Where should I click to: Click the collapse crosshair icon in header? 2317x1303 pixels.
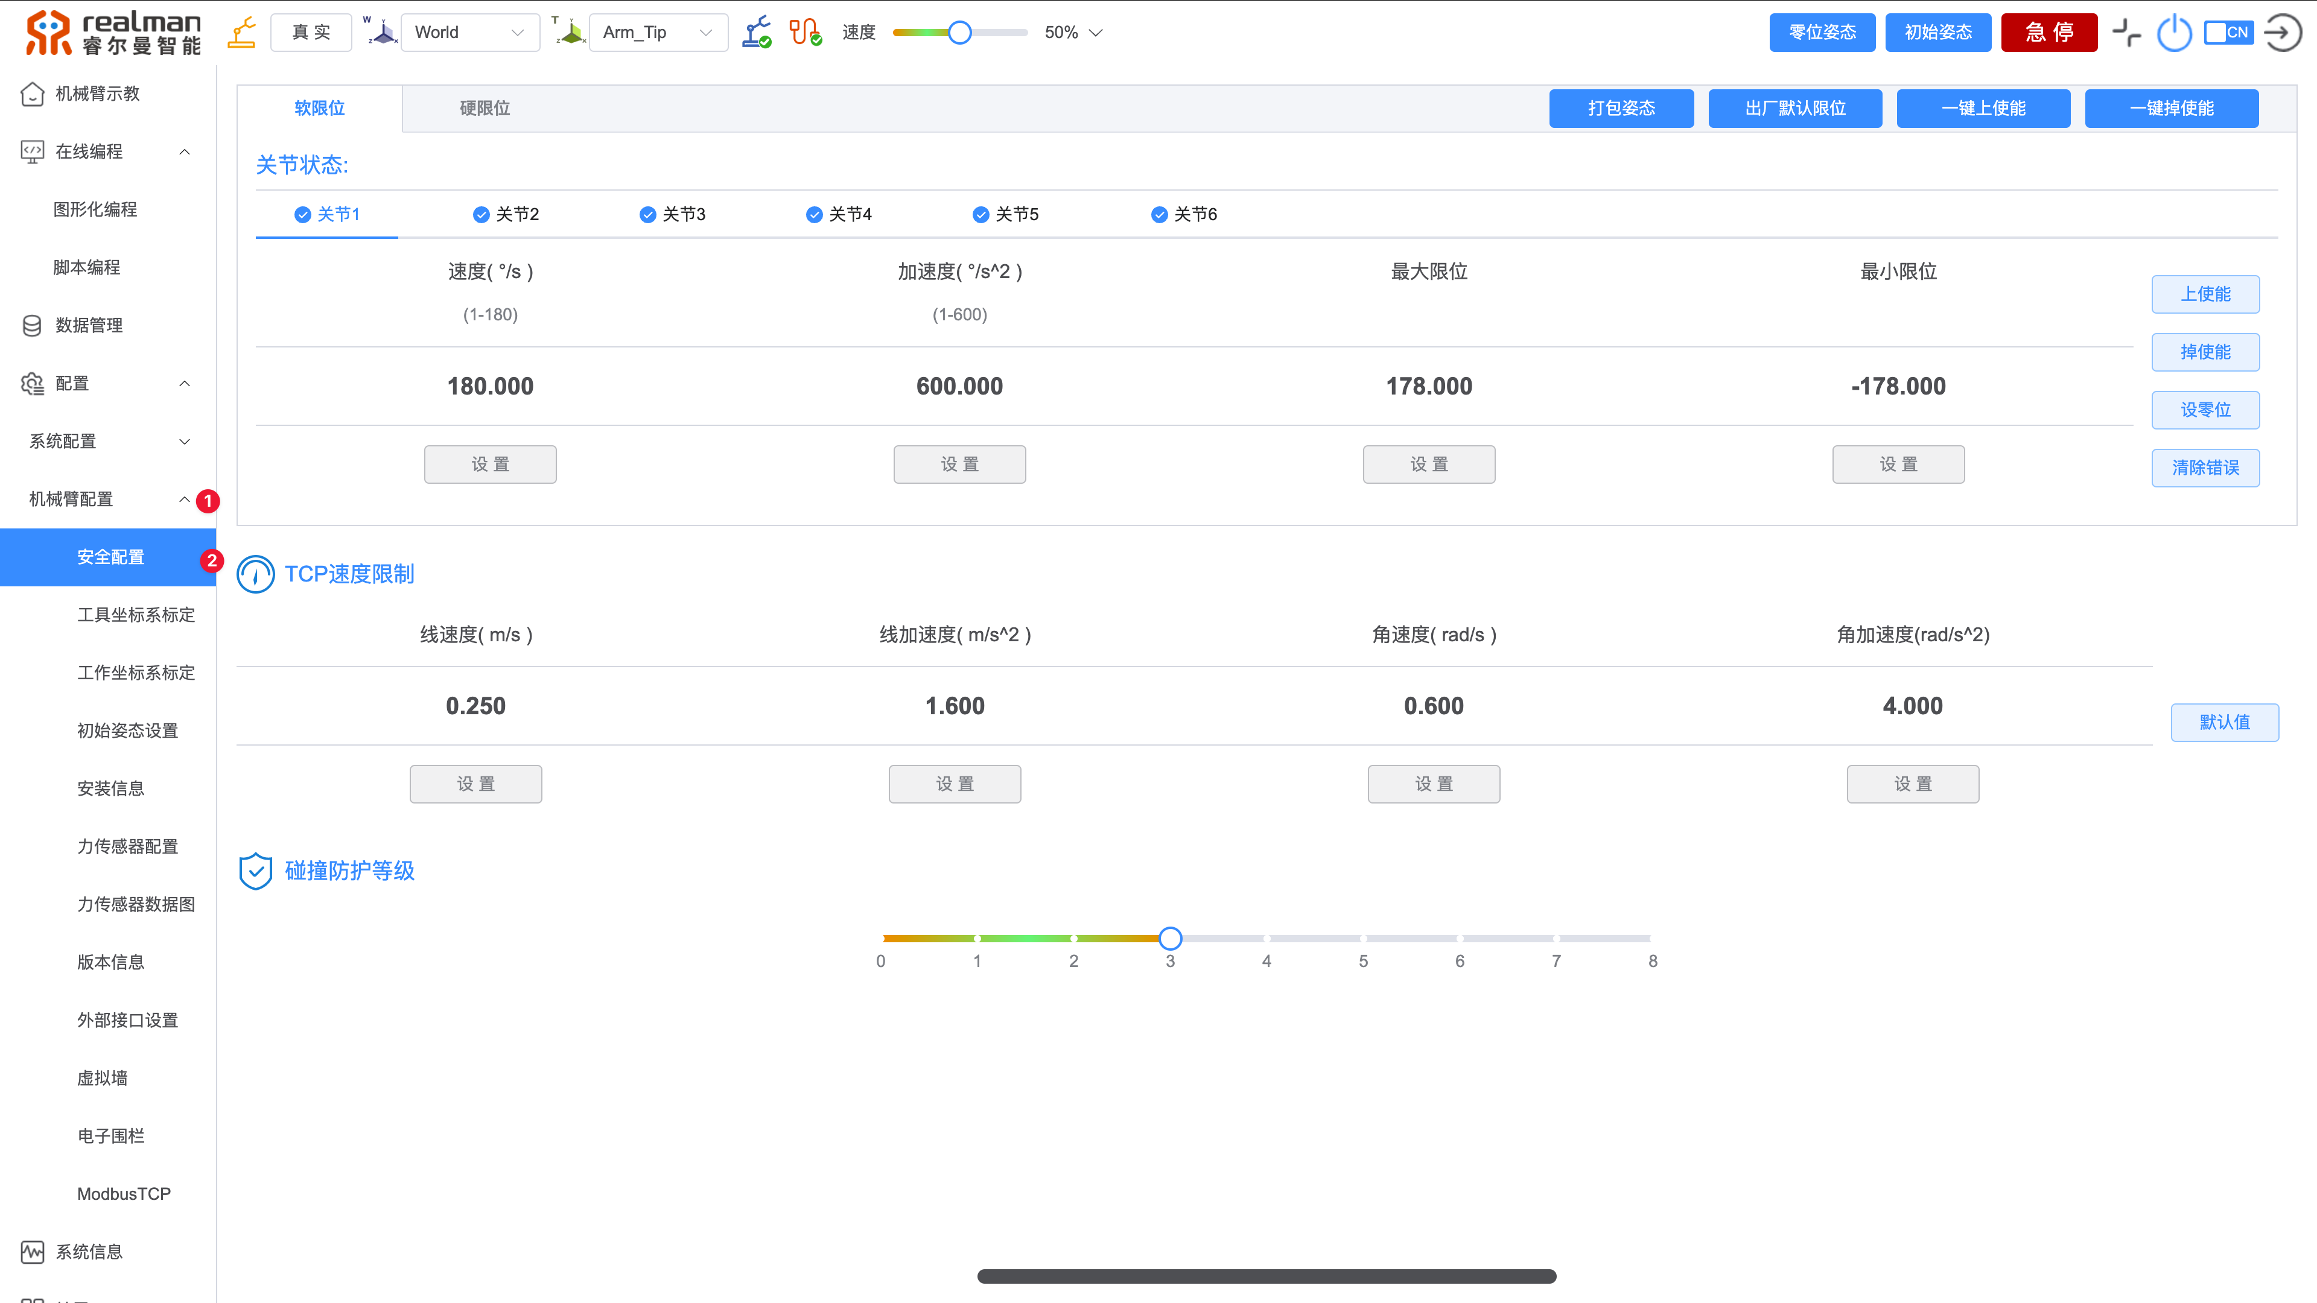pyautogui.click(x=2126, y=33)
